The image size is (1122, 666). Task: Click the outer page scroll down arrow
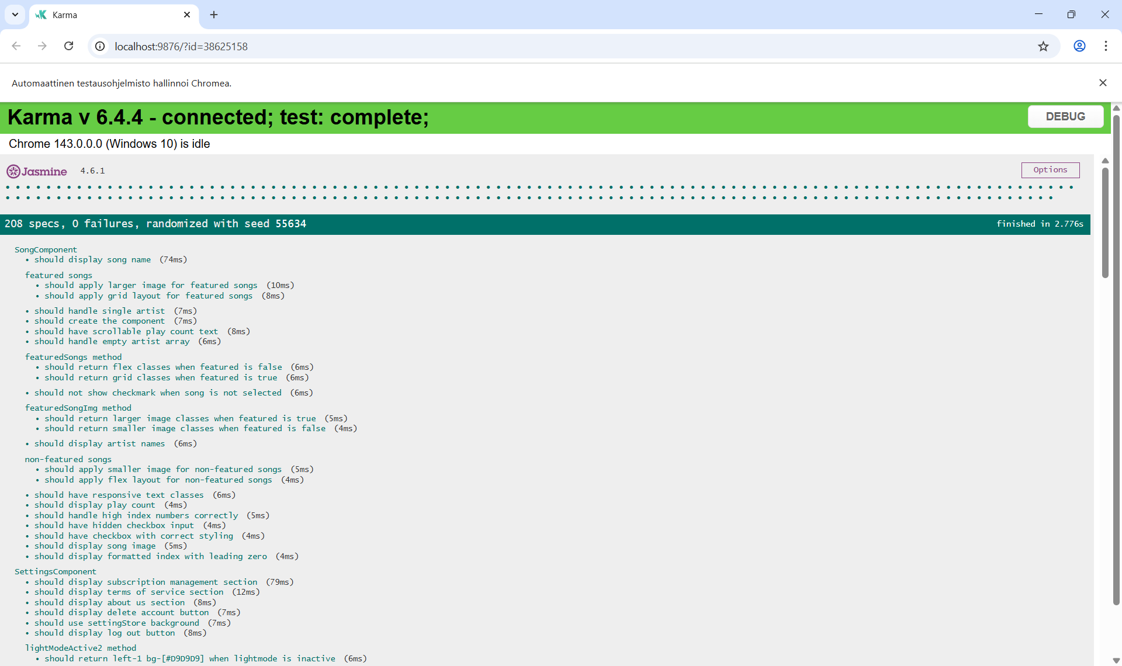1116,661
